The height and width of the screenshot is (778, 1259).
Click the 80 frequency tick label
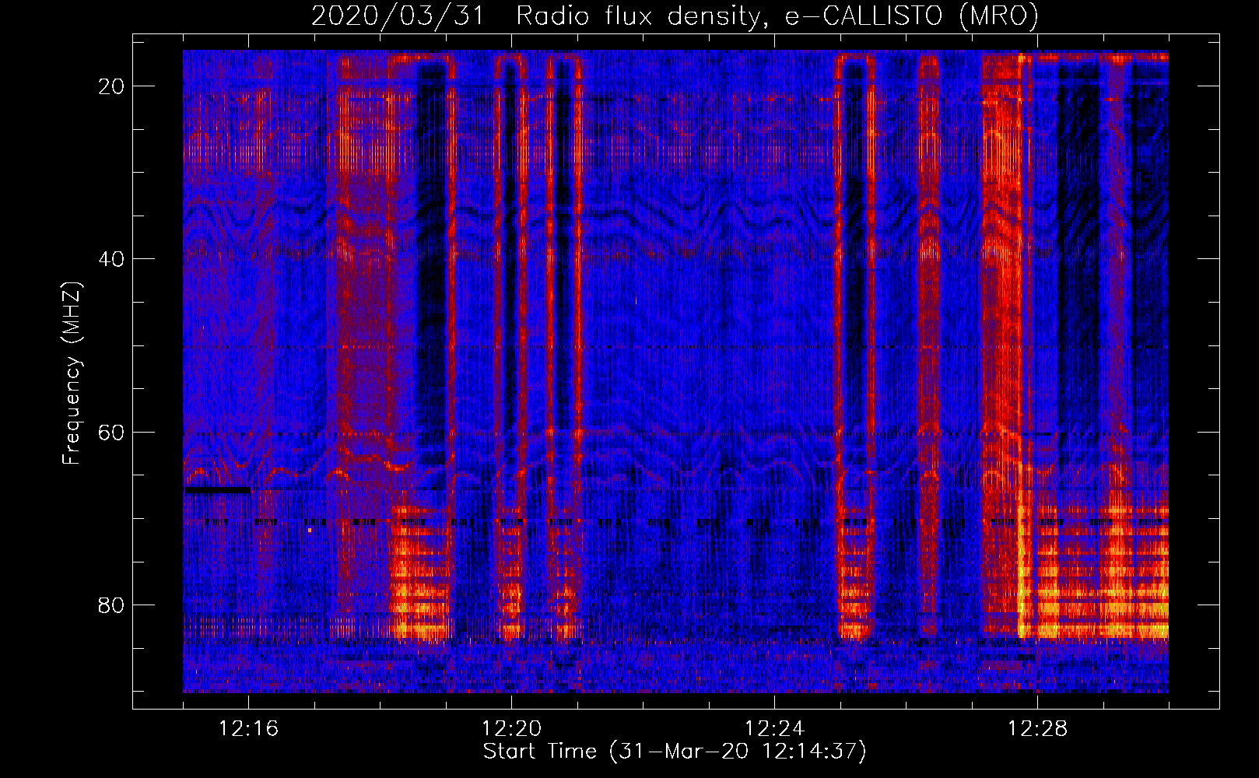click(111, 605)
